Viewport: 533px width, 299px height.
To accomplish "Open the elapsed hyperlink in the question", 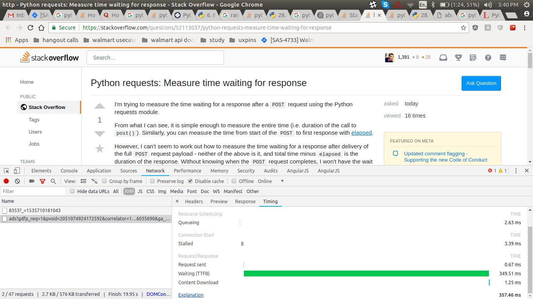I will pyautogui.click(x=361, y=132).
